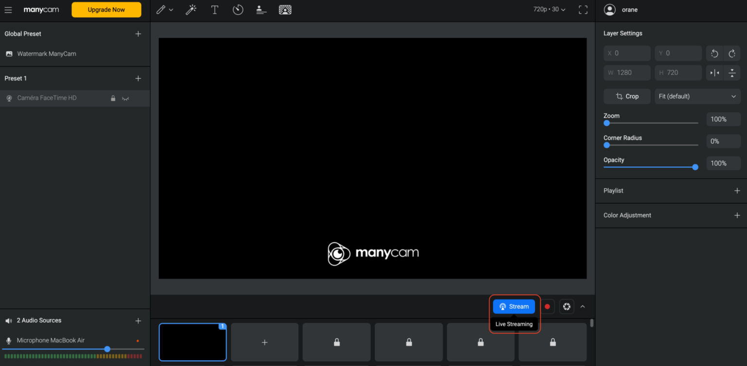Unlock the Caméra FaceTime HD layer
Image resolution: width=747 pixels, height=366 pixels.
[113, 98]
